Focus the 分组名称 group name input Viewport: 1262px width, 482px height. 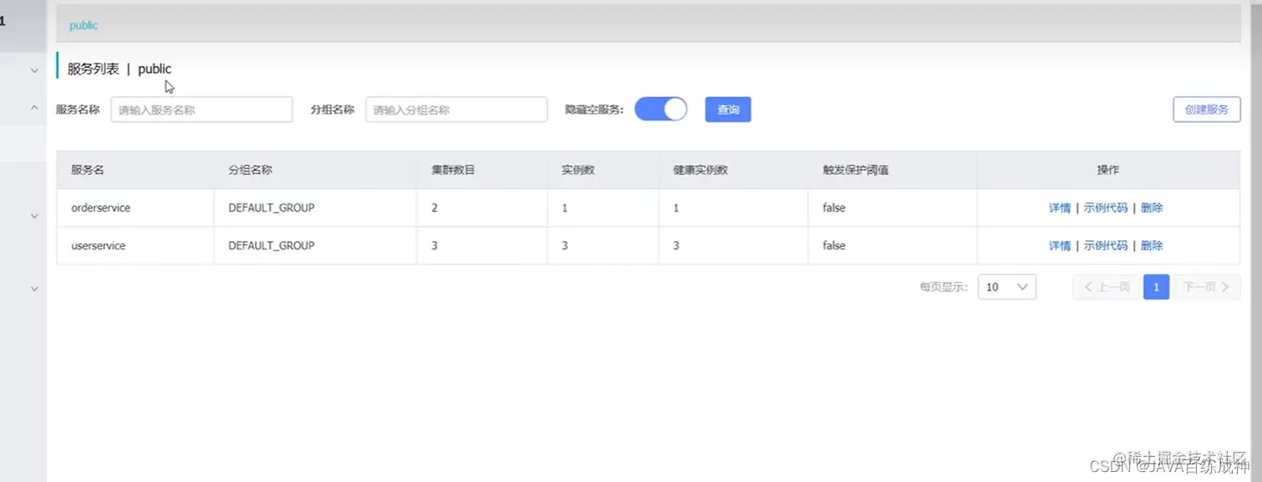pyautogui.click(x=456, y=109)
